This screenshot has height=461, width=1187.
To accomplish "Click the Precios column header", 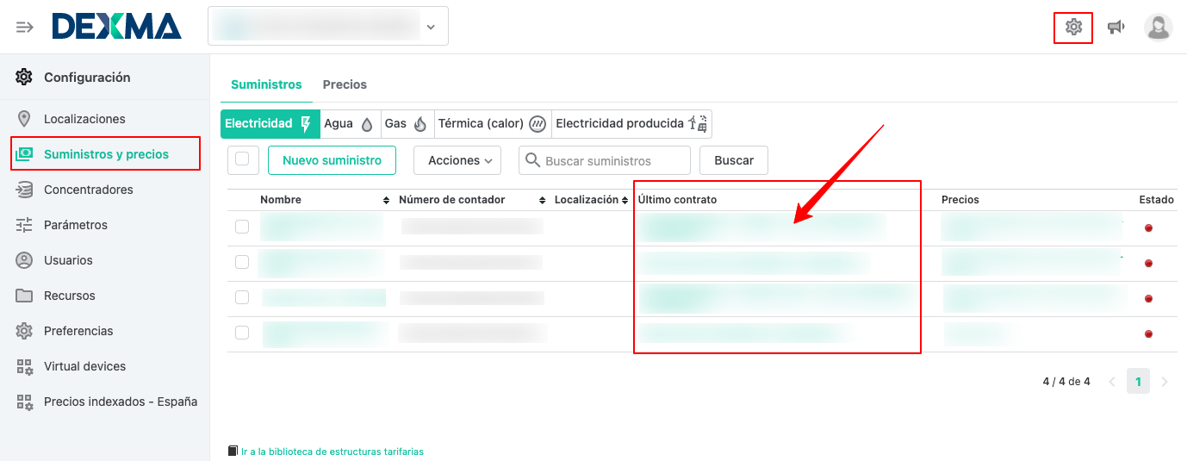I will pos(960,200).
